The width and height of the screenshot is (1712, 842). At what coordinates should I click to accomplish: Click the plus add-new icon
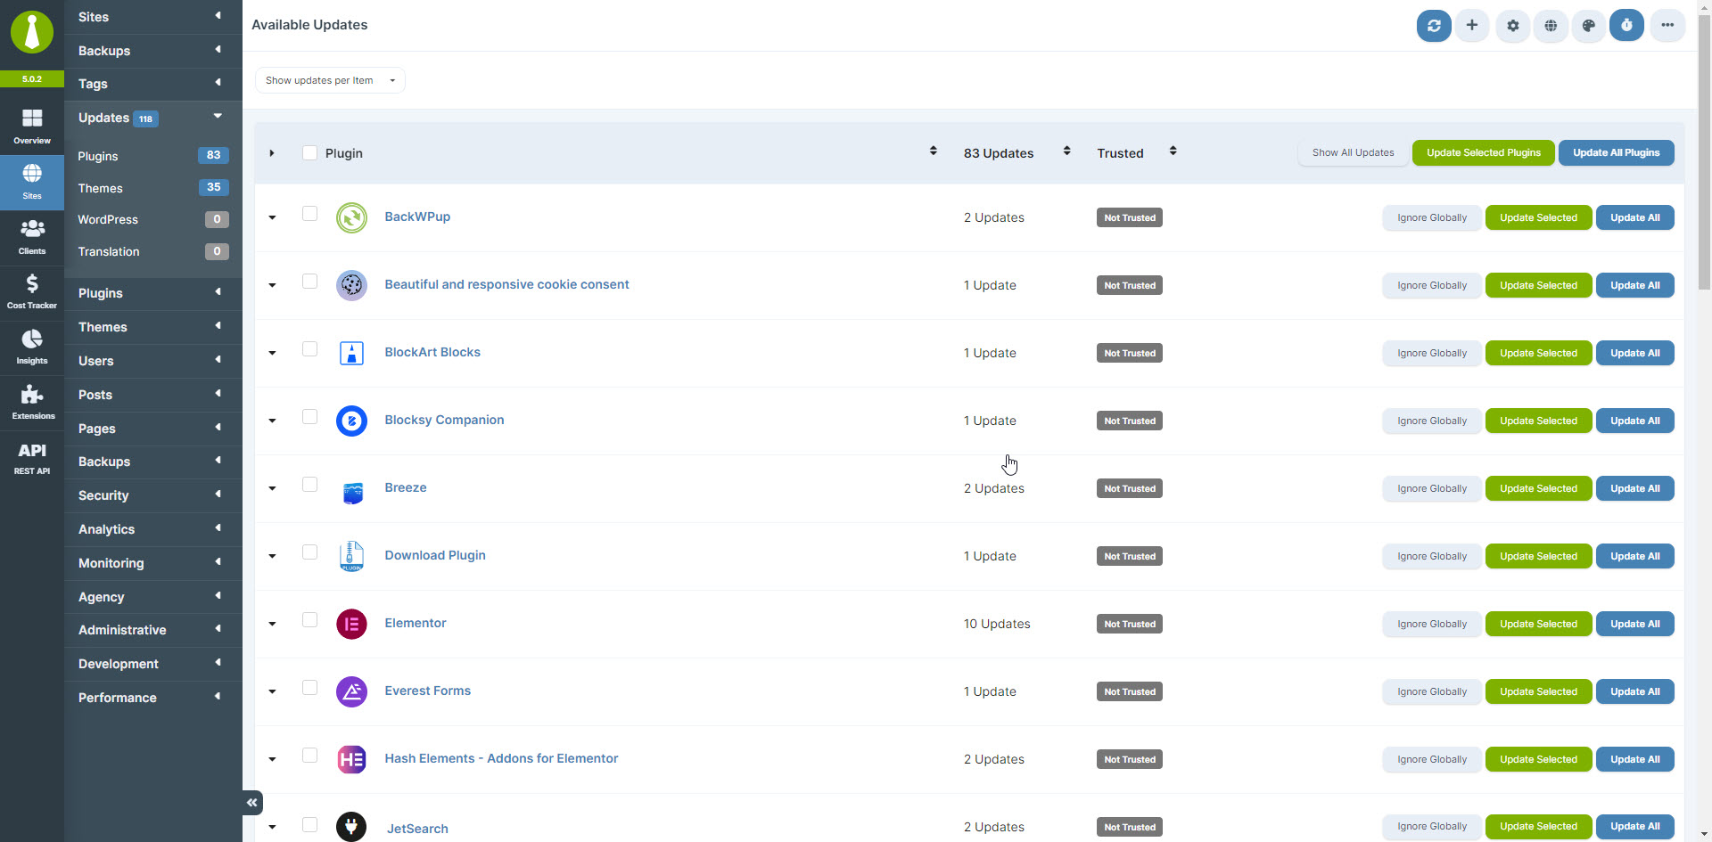(x=1472, y=26)
